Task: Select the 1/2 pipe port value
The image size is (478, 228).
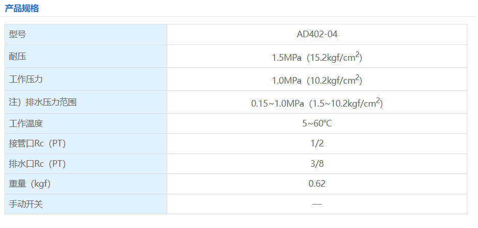Action: click(317, 143)
